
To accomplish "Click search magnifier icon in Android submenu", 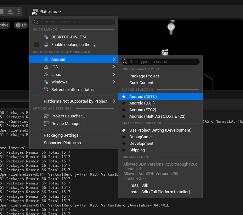I will tap(125, 62).
